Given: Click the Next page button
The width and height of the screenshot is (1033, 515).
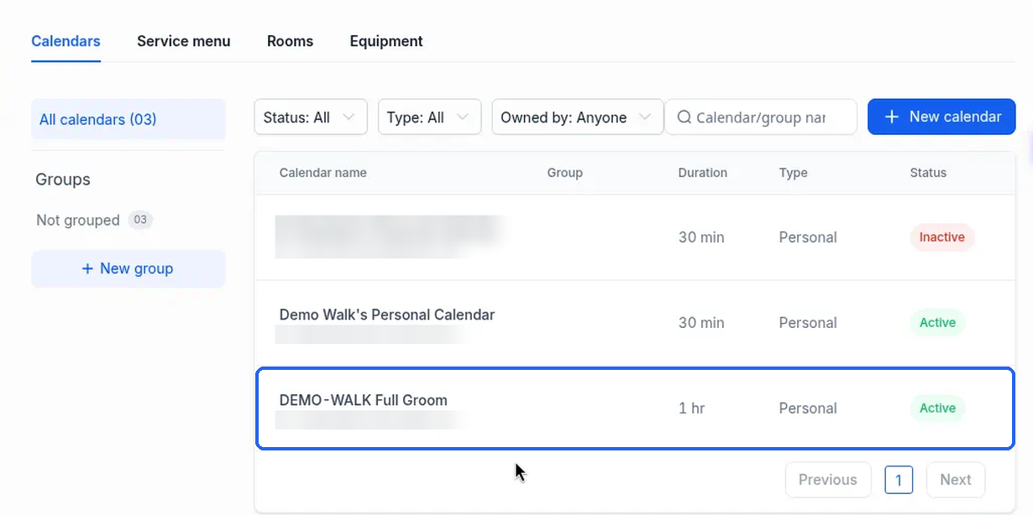Looking at the screenshot, I should coord(956,480).
